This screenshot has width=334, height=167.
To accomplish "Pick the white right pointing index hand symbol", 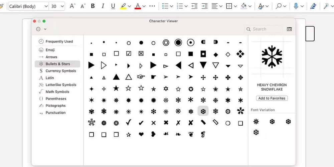I will (141, 77).
